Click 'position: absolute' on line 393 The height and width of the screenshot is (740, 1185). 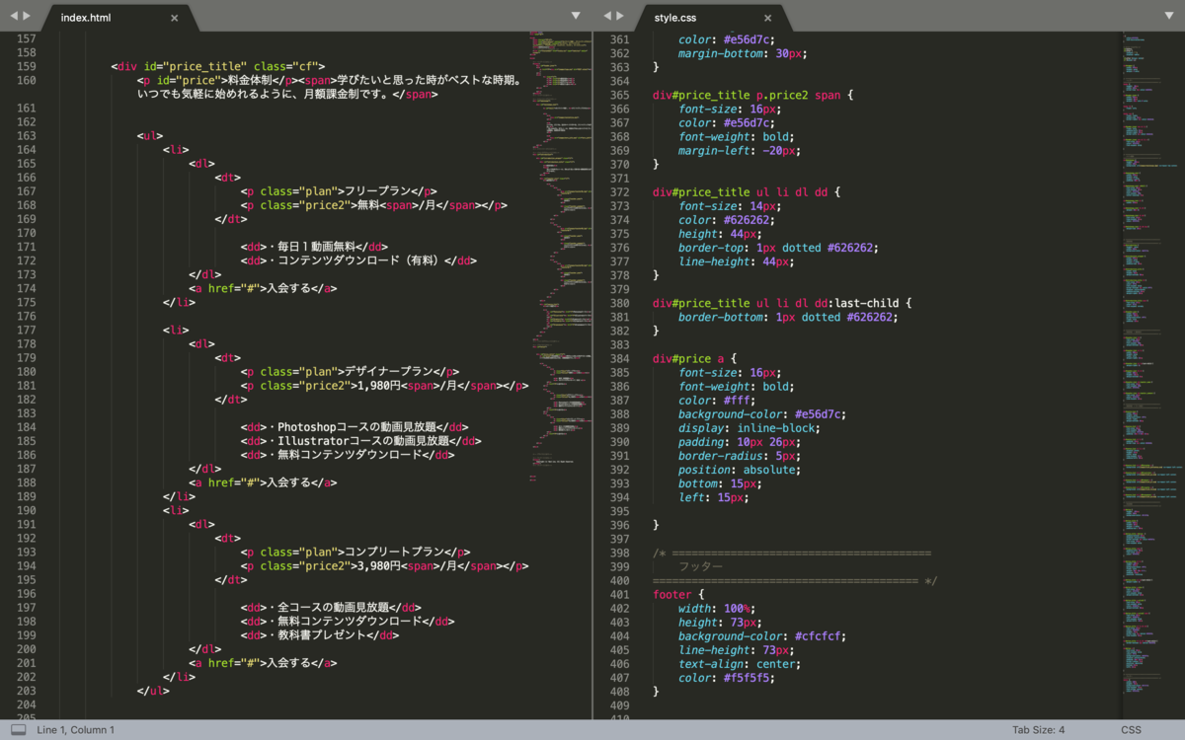pos(739,471)
